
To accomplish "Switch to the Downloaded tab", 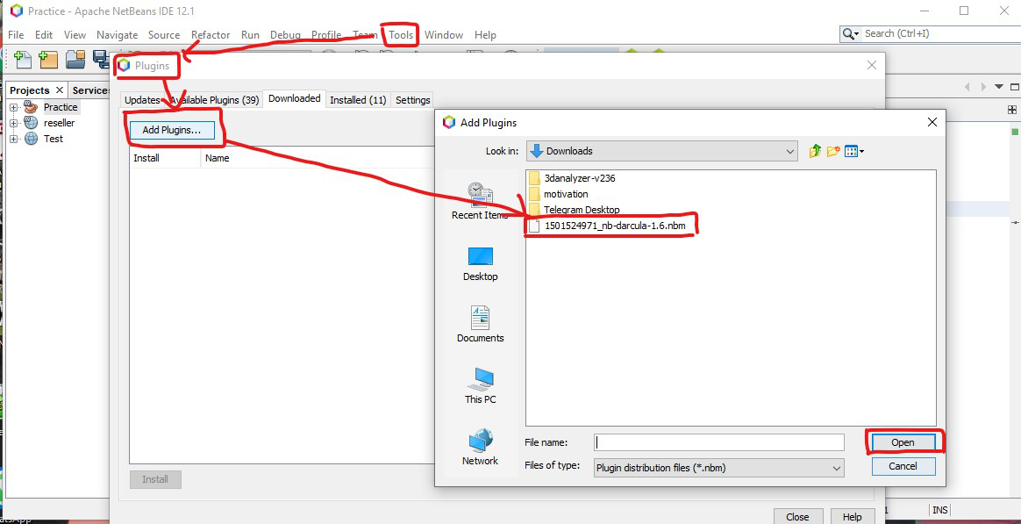I will [295, 98].
